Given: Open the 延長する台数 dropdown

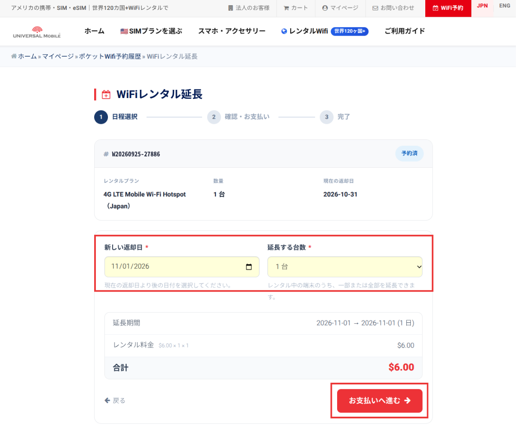Looking at the screenshot, I should (345, 267).
